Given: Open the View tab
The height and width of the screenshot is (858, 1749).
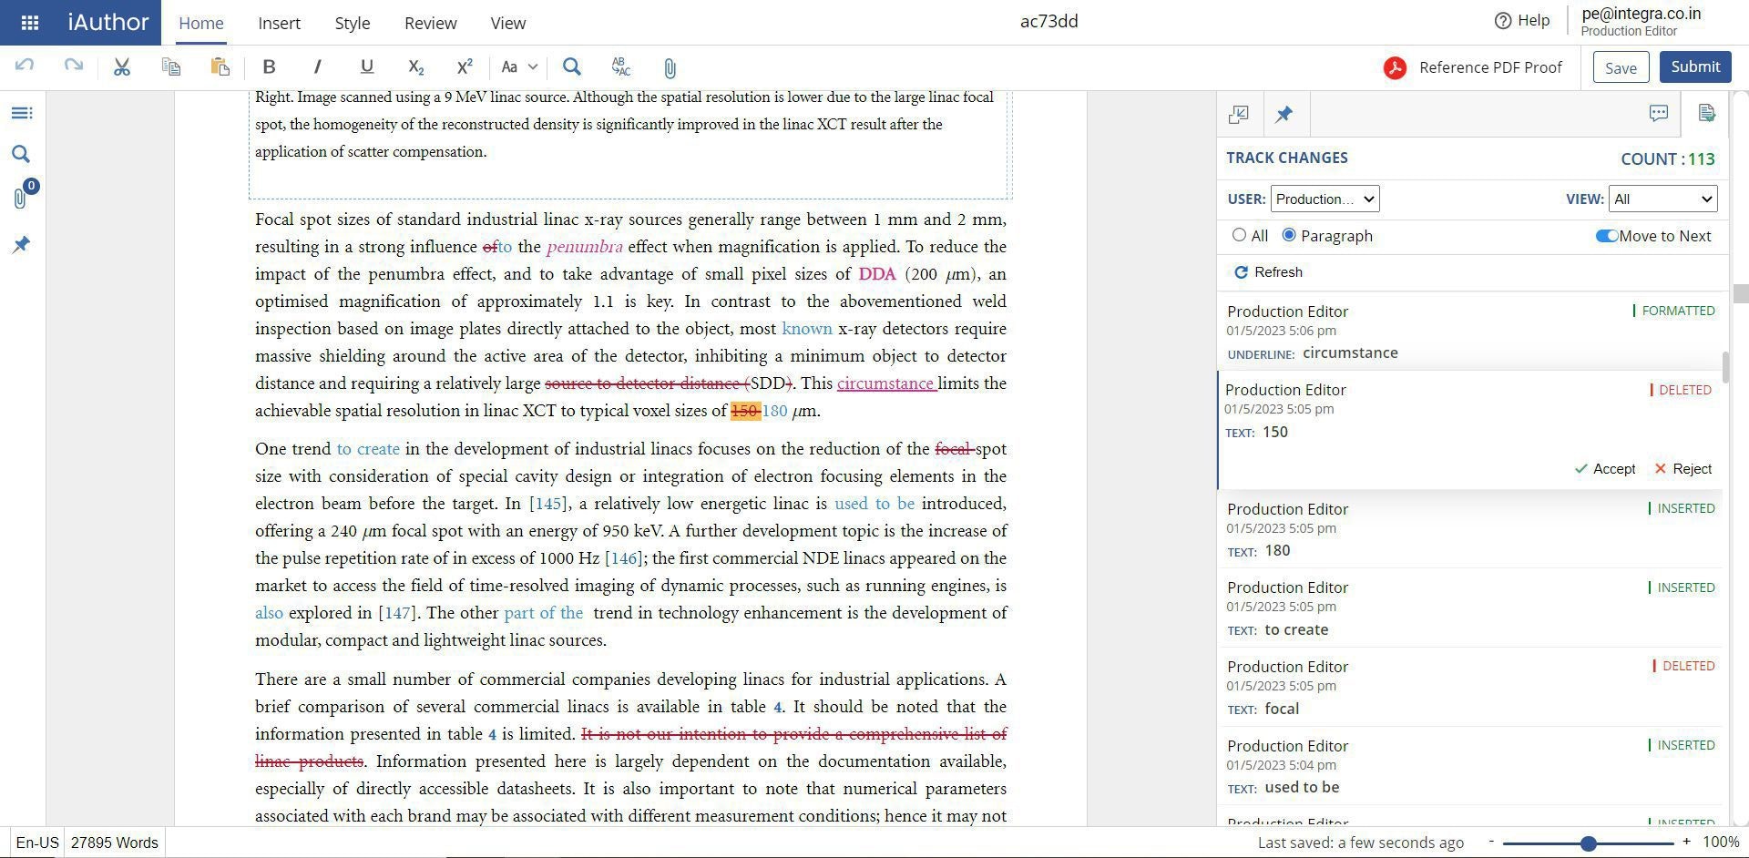Looking at the screenshot, I should 507,23.
